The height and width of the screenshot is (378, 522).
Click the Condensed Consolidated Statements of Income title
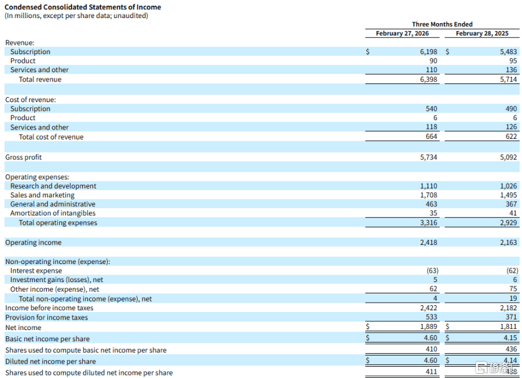click(83, 7)
